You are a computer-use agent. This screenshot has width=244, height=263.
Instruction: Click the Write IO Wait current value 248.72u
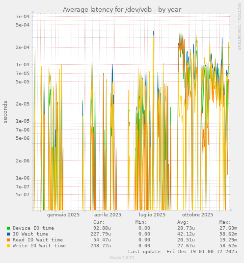click(101, 245)
